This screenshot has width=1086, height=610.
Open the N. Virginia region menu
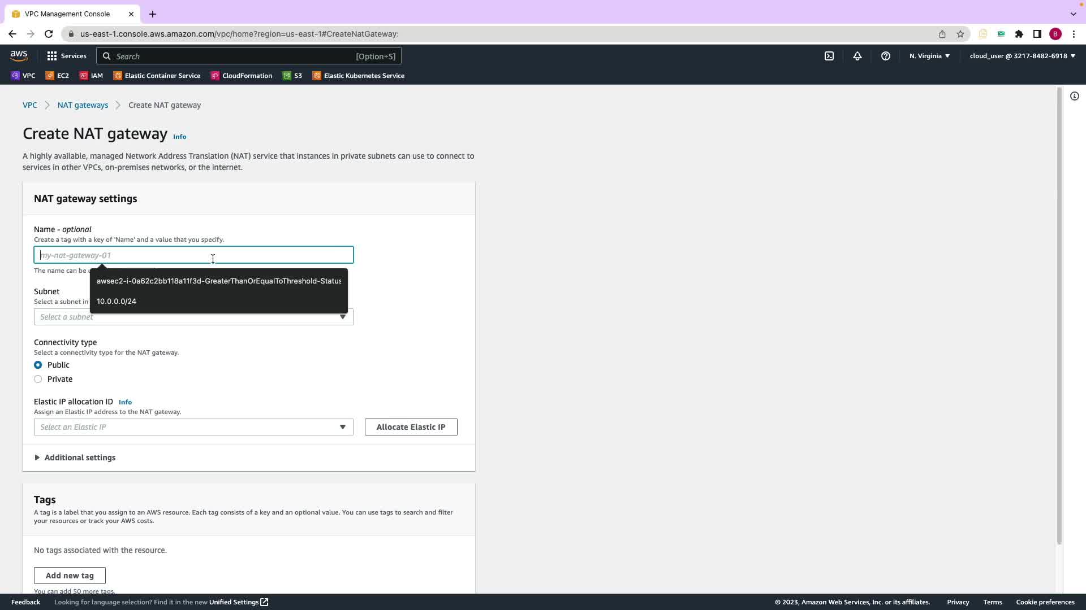(929, 56)
